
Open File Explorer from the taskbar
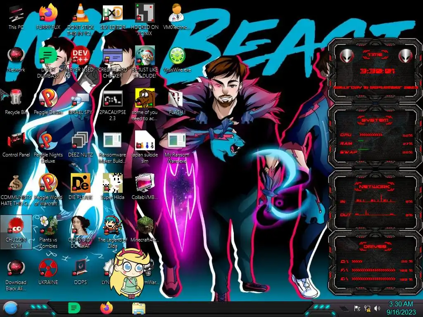coord(139,308)
